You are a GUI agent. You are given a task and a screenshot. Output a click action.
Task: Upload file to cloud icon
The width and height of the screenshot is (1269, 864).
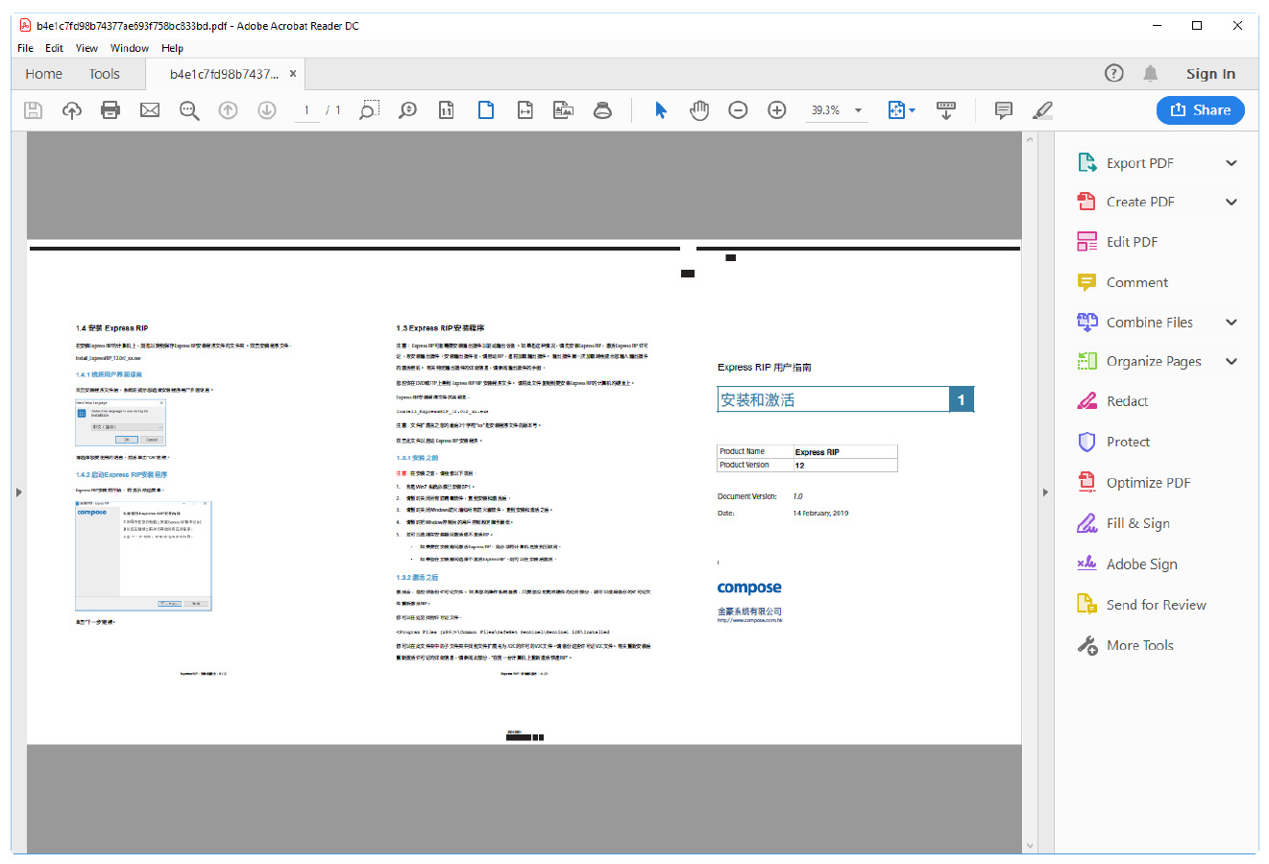coord(72,110)
